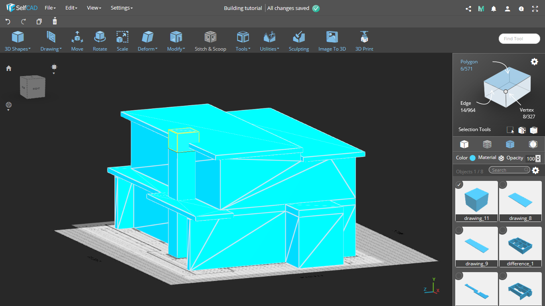Open the perspective view dropdown icon

pos(54,69)
